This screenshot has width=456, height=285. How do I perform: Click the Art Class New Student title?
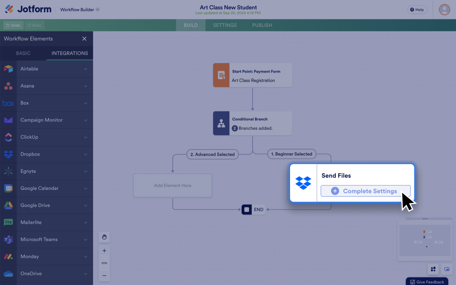point(228,7)
